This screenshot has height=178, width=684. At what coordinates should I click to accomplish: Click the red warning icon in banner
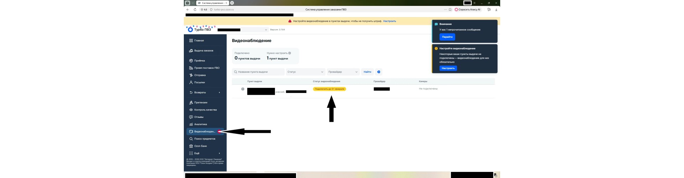tap(290, 21)
